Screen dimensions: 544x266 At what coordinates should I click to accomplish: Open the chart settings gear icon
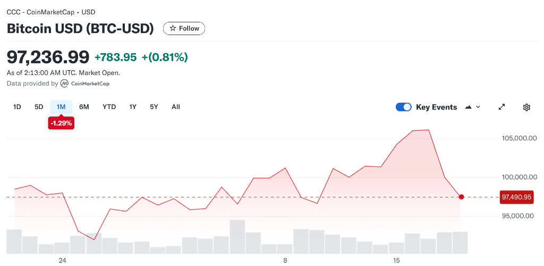526,107
